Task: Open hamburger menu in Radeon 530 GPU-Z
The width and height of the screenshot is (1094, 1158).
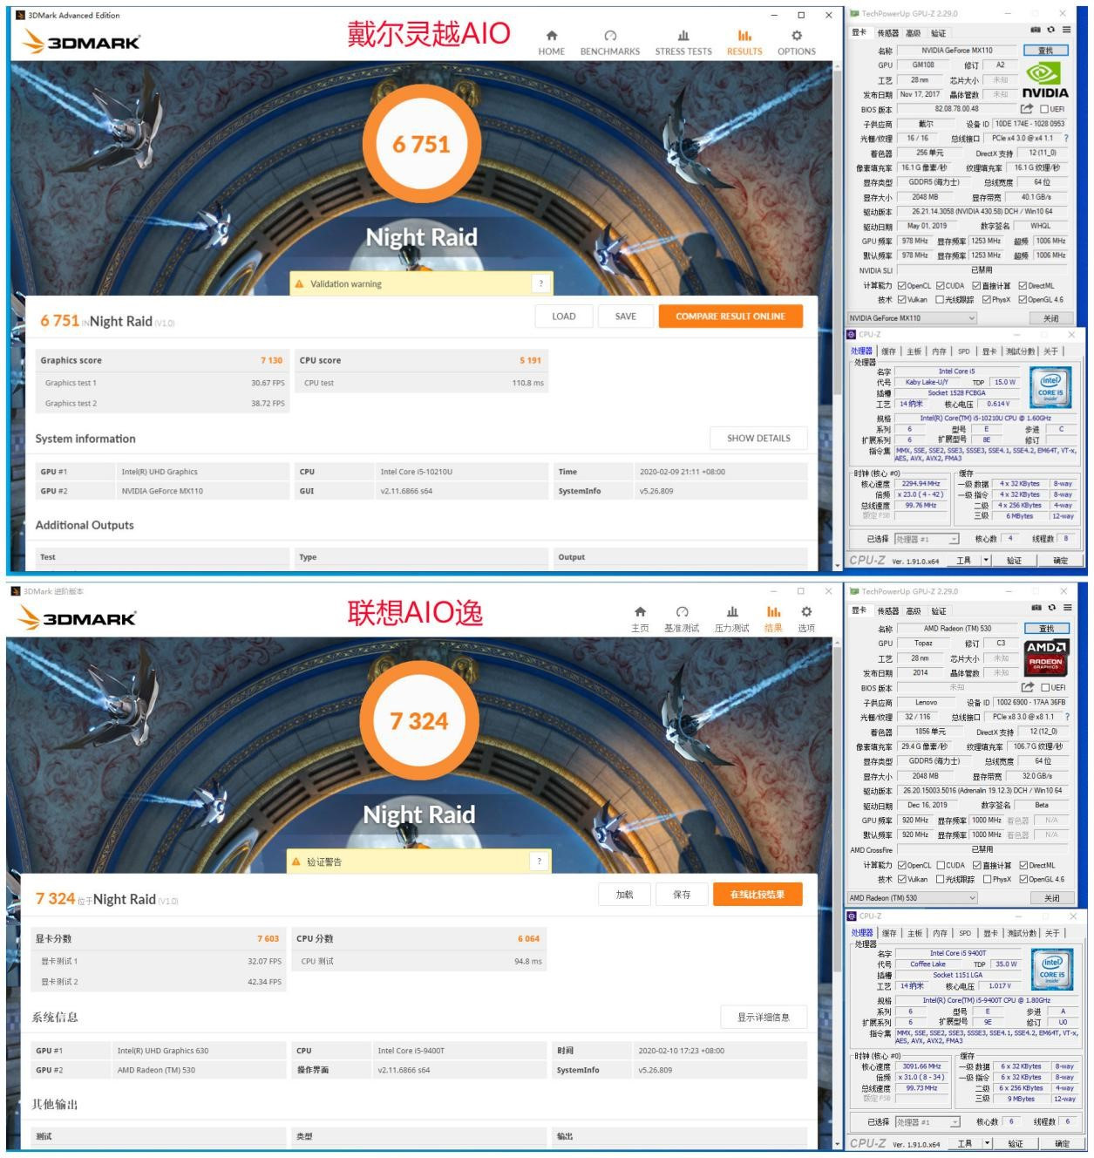Action: [1067, 608]
